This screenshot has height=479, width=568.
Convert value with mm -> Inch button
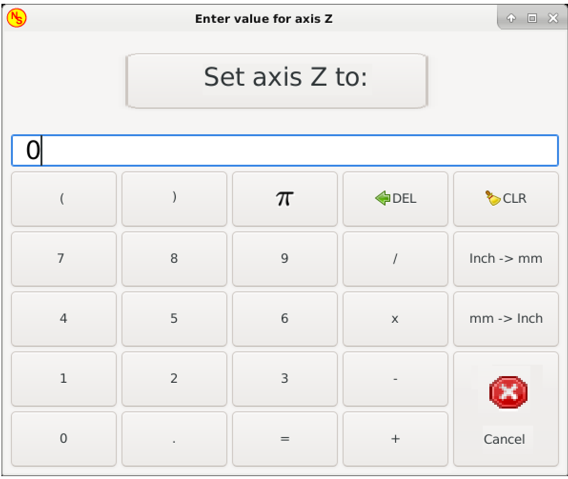[506, 319]
